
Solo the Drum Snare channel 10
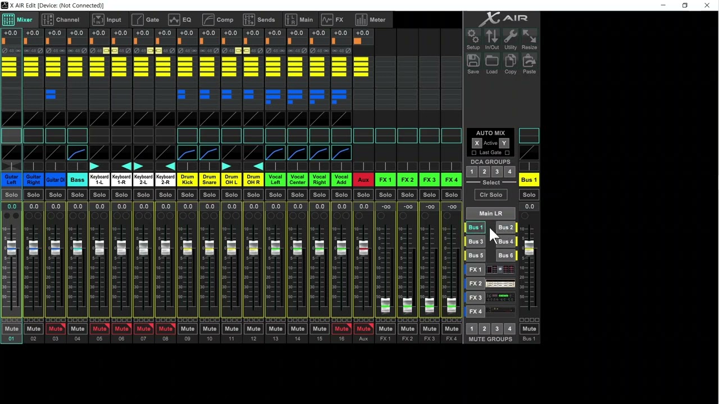[209, 195]
